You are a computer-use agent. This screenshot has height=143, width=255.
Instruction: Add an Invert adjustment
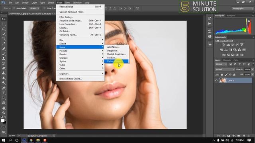pos(224,55)
